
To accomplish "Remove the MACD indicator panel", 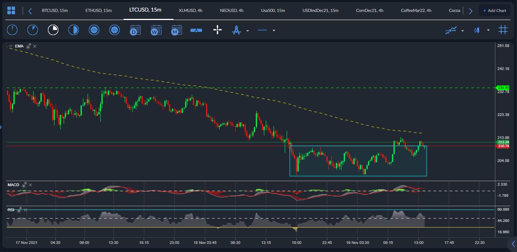I will (x=31, y=185).
